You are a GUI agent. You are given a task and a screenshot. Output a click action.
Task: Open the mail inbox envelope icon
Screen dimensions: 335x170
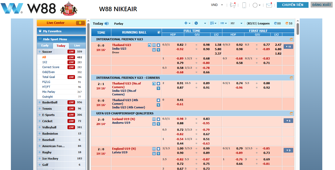click(269, 5)
